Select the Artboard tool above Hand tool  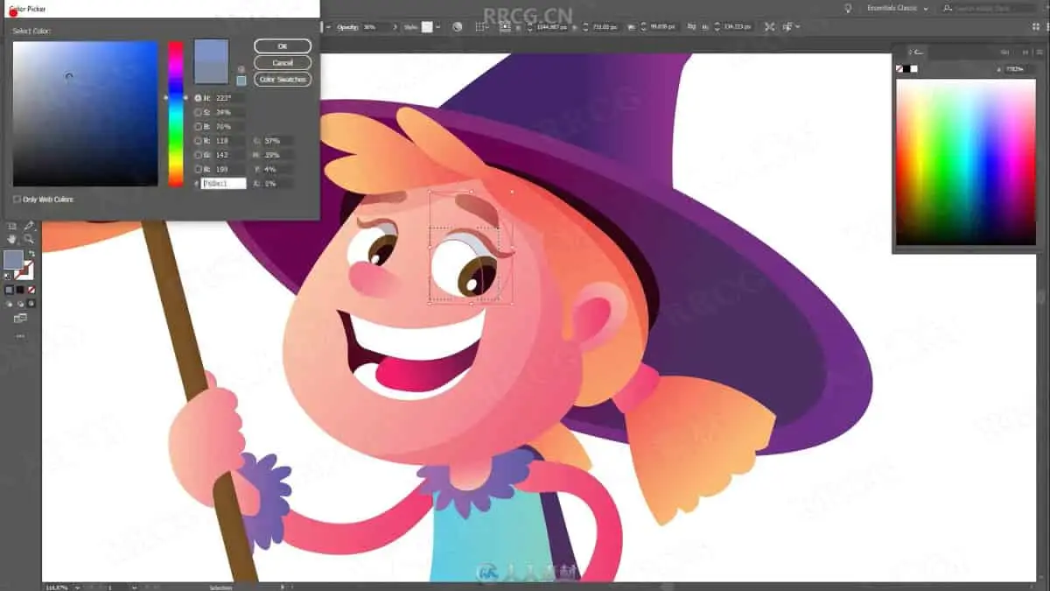(11, 226)
